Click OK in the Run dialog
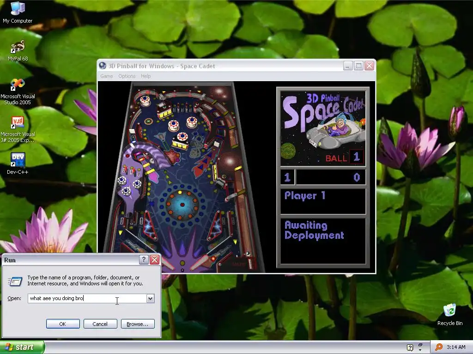Image resolution: width=473 pixels, height=354 pixels. 63,324
